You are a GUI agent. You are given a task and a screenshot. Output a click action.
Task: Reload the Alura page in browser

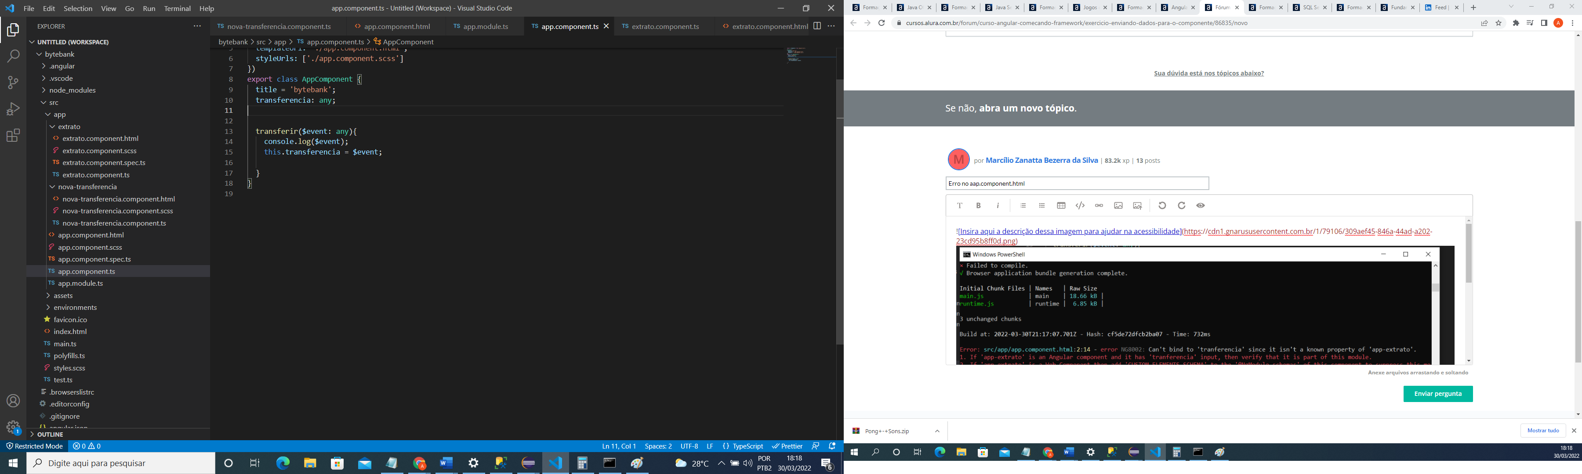tap(881, 23)
